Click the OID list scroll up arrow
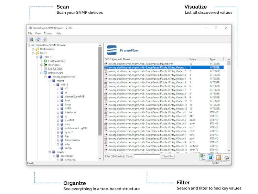 (x=229, y=59)
